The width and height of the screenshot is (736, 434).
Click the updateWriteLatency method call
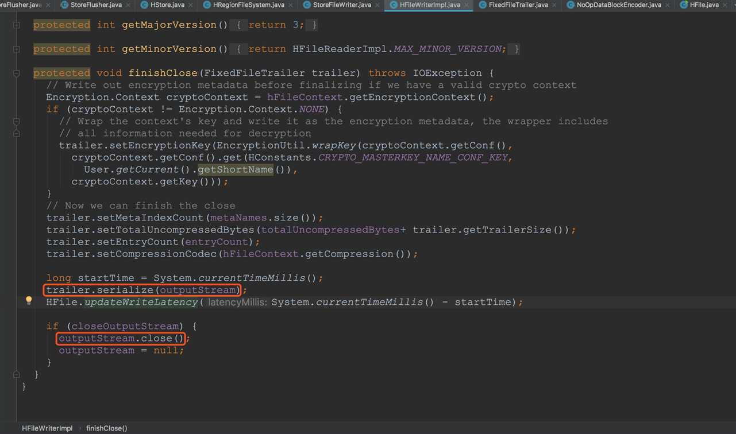(x=141, y=302)
